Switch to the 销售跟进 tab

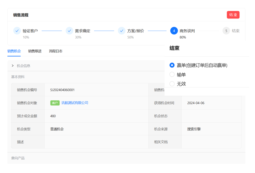35,51
